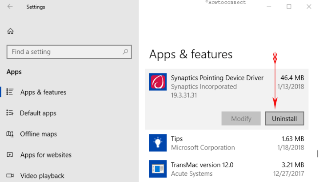Click the 1/18/2018 install date
The image size is (319, 182).
point(291,148)
